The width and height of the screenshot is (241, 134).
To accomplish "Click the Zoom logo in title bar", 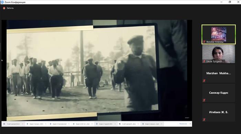I will click(x=2, y=2).
